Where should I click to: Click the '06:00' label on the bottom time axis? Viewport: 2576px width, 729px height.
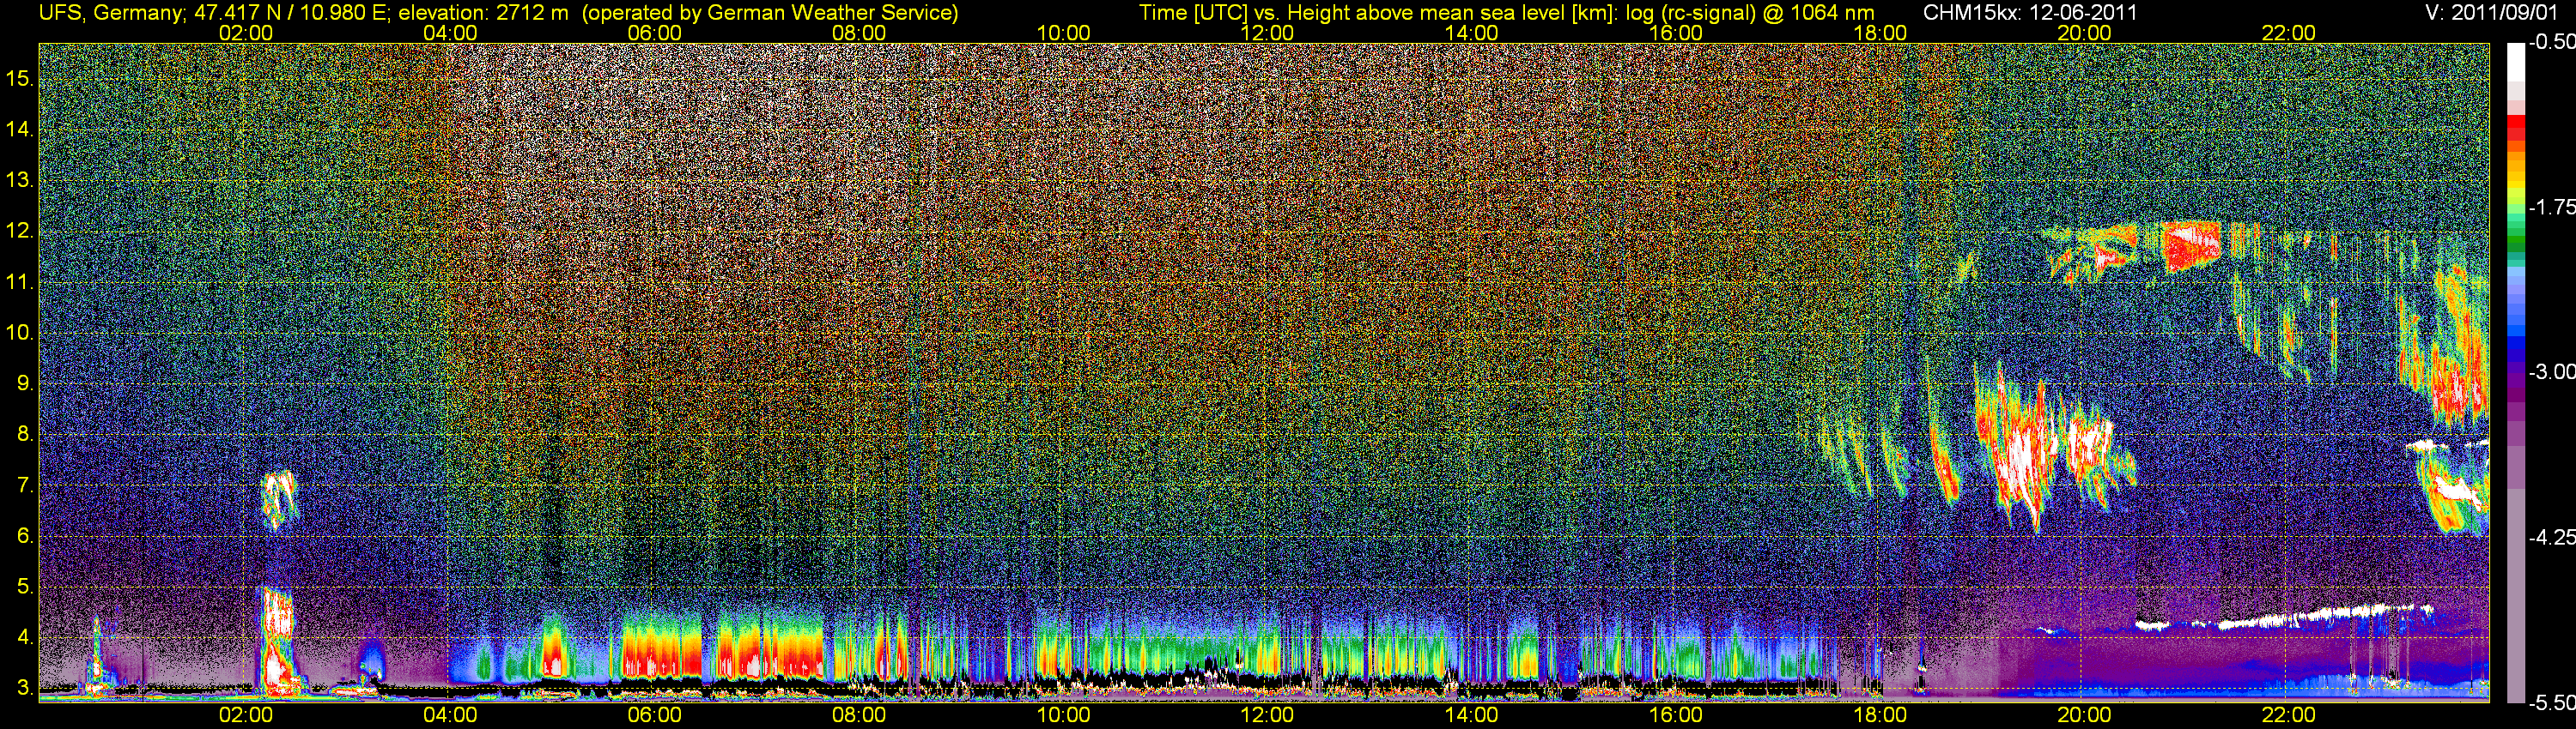654,715
